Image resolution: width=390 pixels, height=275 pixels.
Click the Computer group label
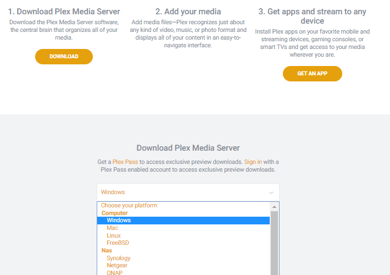click(x=114, y=213)
